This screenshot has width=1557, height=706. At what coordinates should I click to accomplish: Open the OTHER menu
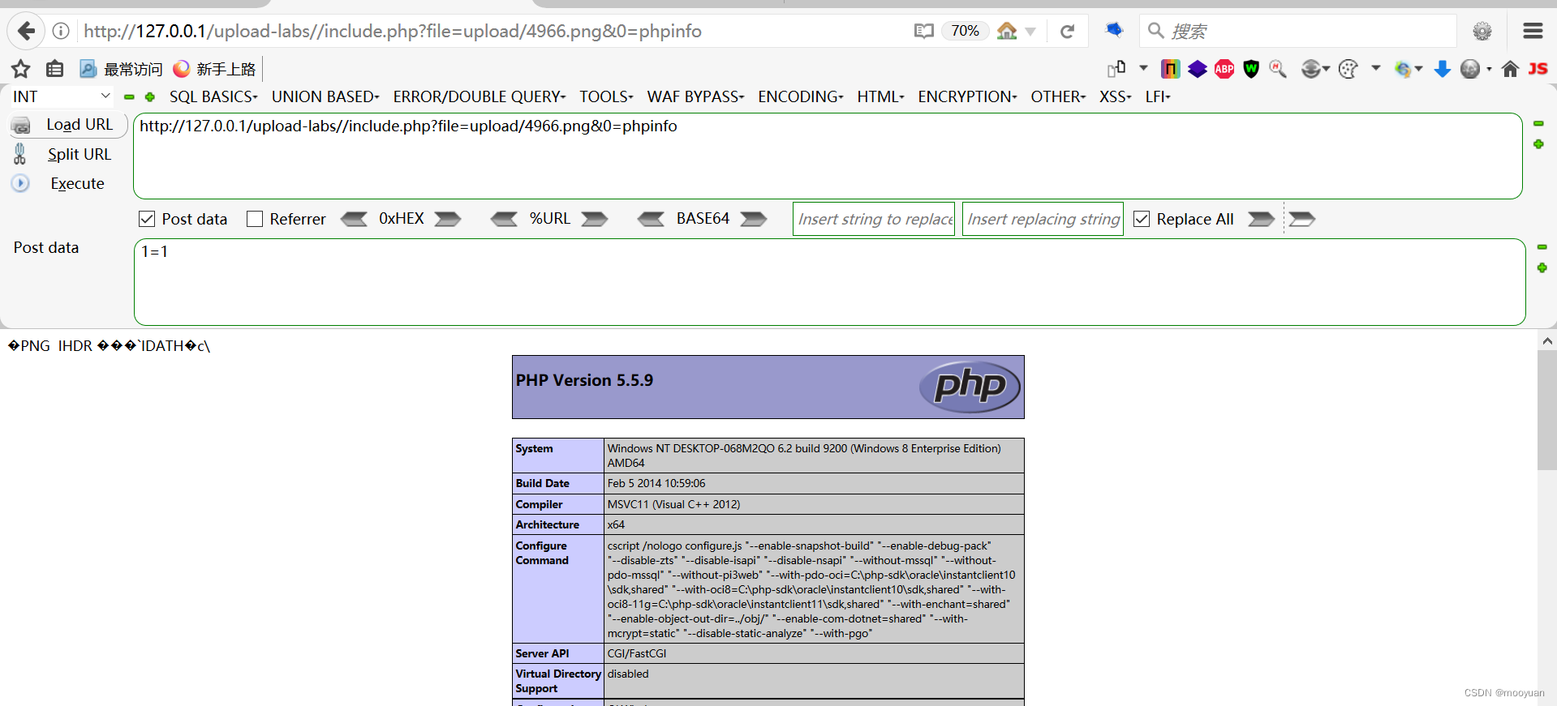pyautogui.click(x=1058, y=96)
